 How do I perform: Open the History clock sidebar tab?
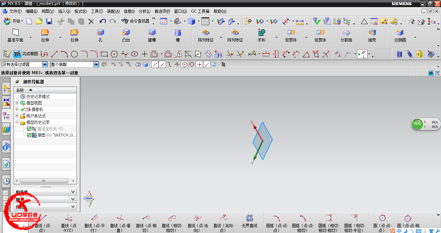(6, 181)
